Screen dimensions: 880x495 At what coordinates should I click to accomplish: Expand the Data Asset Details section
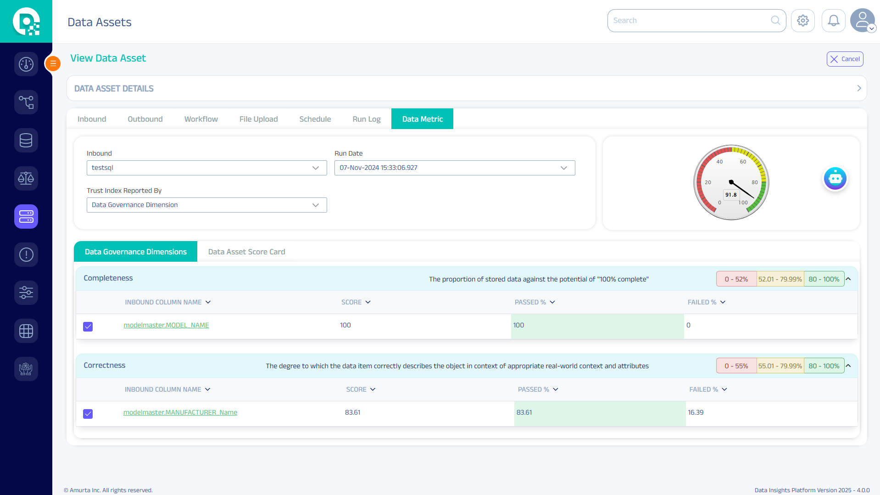[859, 88]
